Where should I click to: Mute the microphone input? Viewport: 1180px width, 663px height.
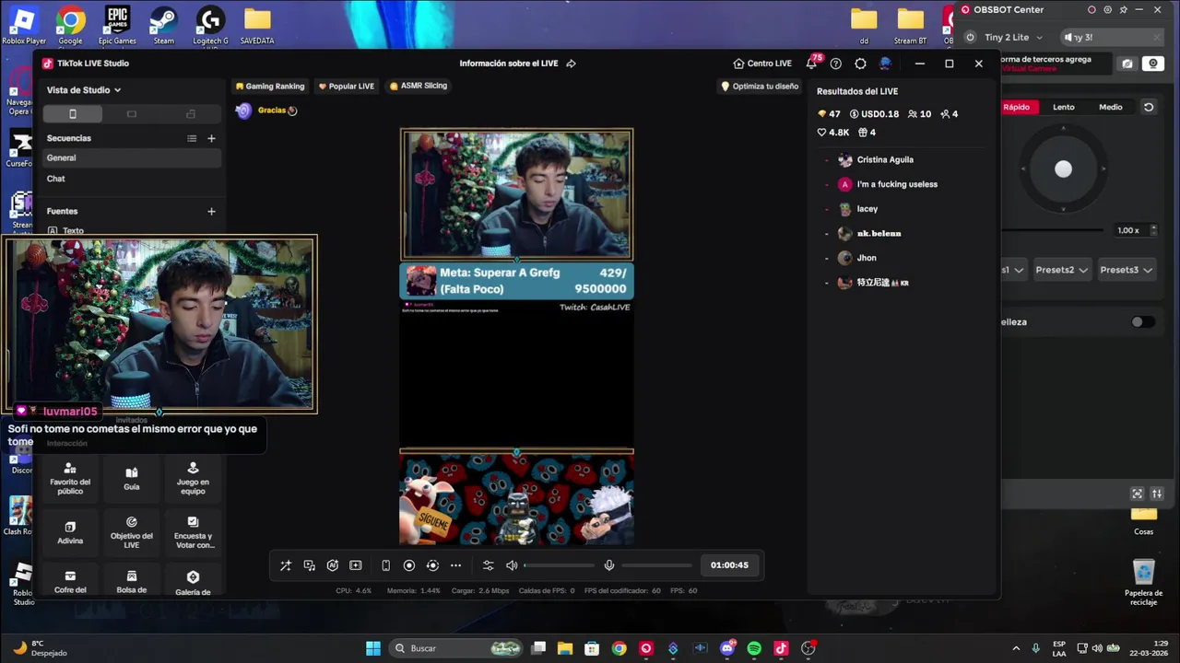(609, 565)
